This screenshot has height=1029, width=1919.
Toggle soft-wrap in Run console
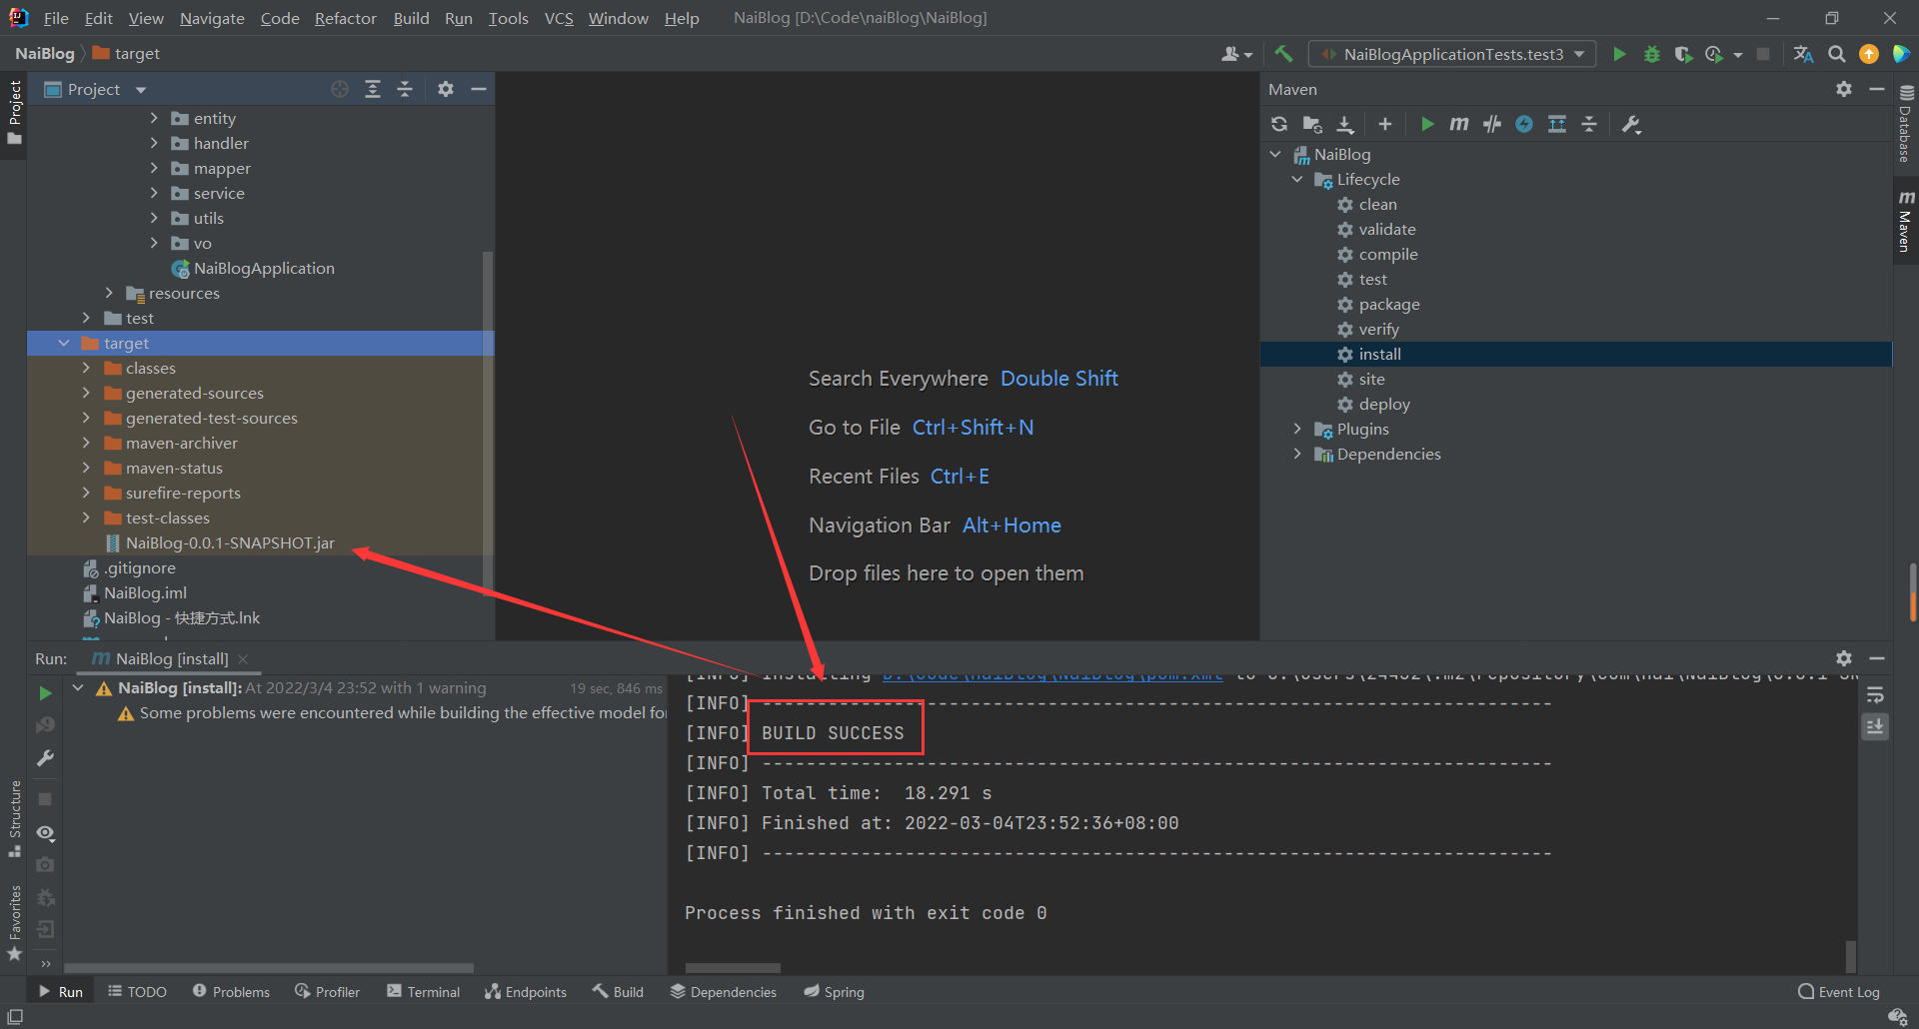tap(1875, 694)
